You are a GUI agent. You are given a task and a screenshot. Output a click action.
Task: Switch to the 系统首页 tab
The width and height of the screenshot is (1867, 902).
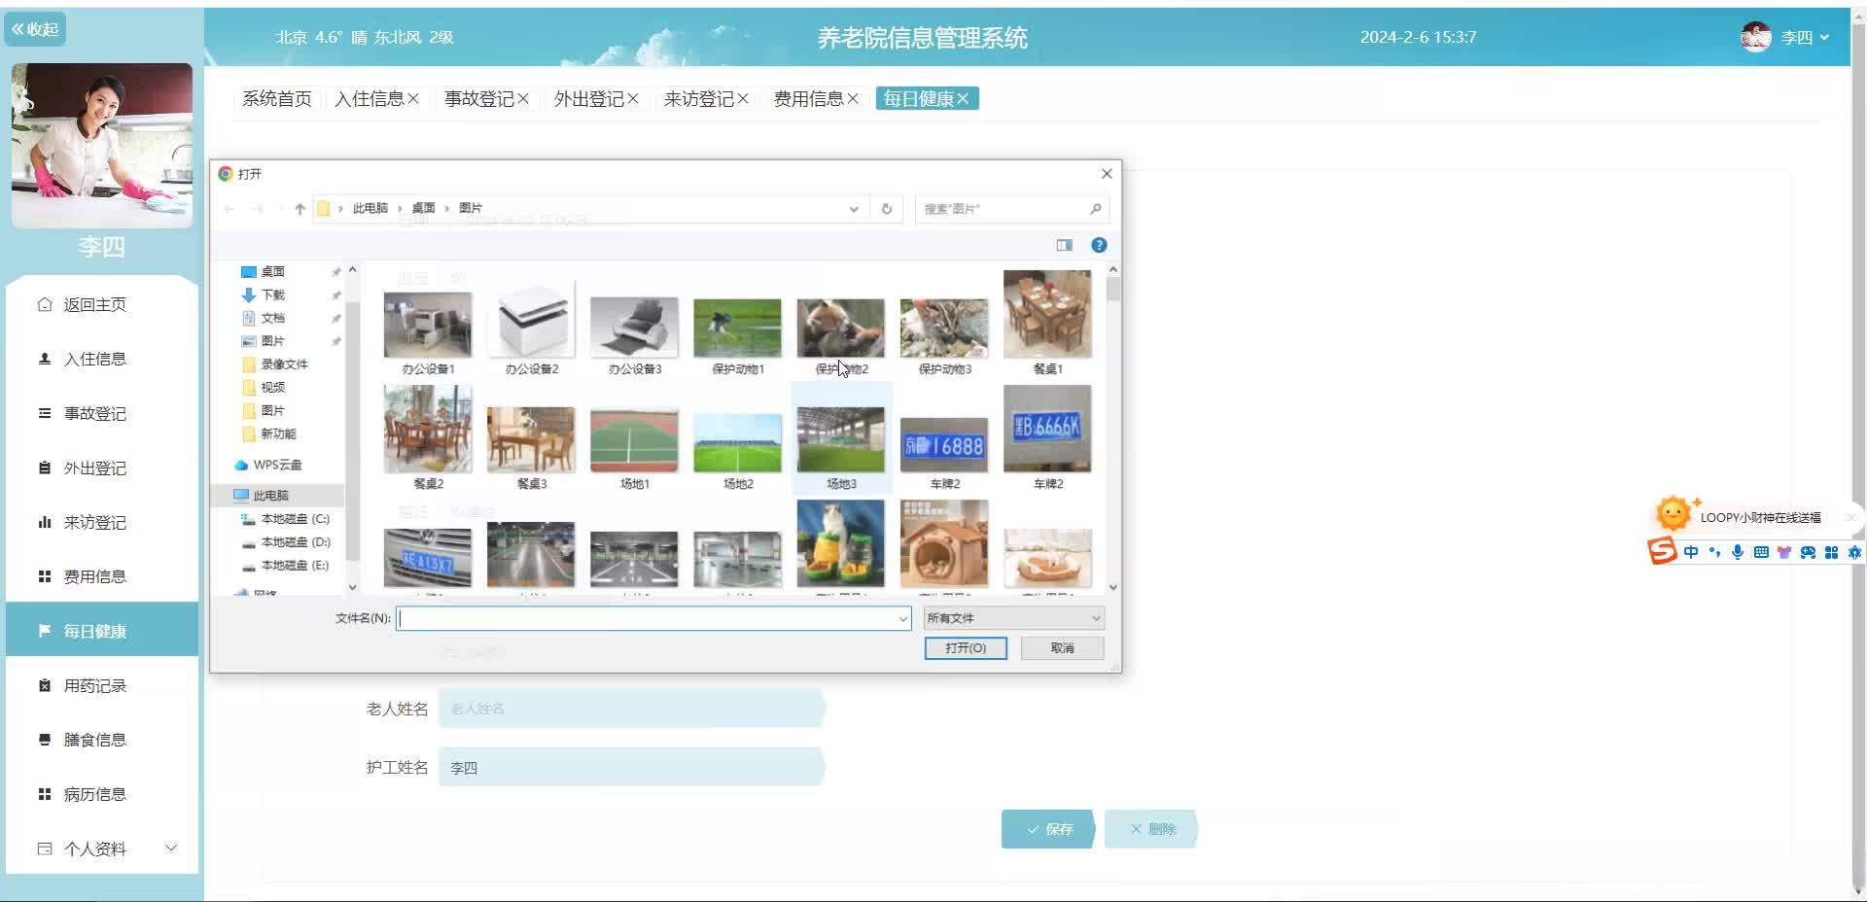[276, 98]
